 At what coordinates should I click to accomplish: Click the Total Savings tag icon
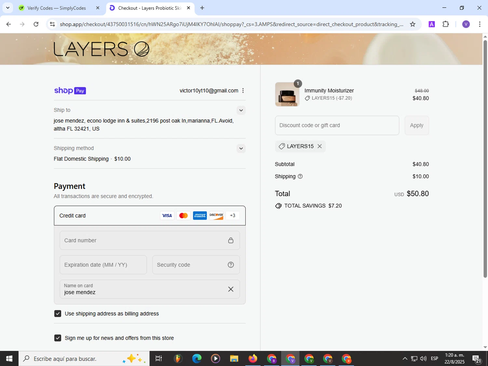[278, 206]
